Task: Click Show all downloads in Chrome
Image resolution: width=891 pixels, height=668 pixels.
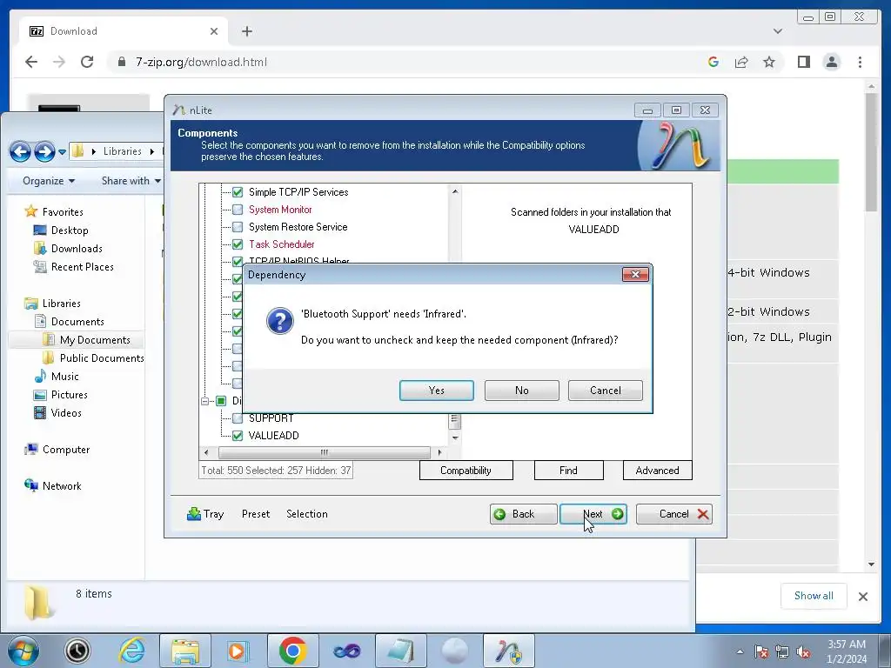Action: coord(814,596)
